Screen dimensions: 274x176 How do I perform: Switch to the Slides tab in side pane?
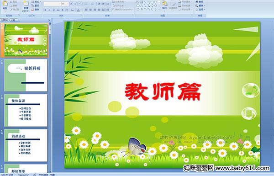5,20
